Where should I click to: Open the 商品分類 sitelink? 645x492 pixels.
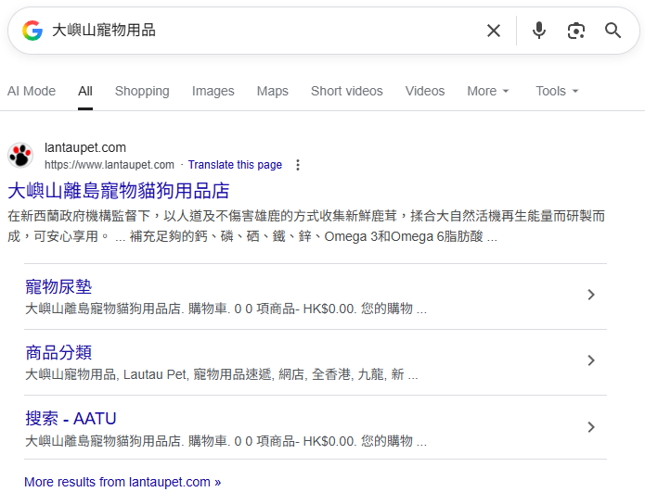tap(58, 352)
